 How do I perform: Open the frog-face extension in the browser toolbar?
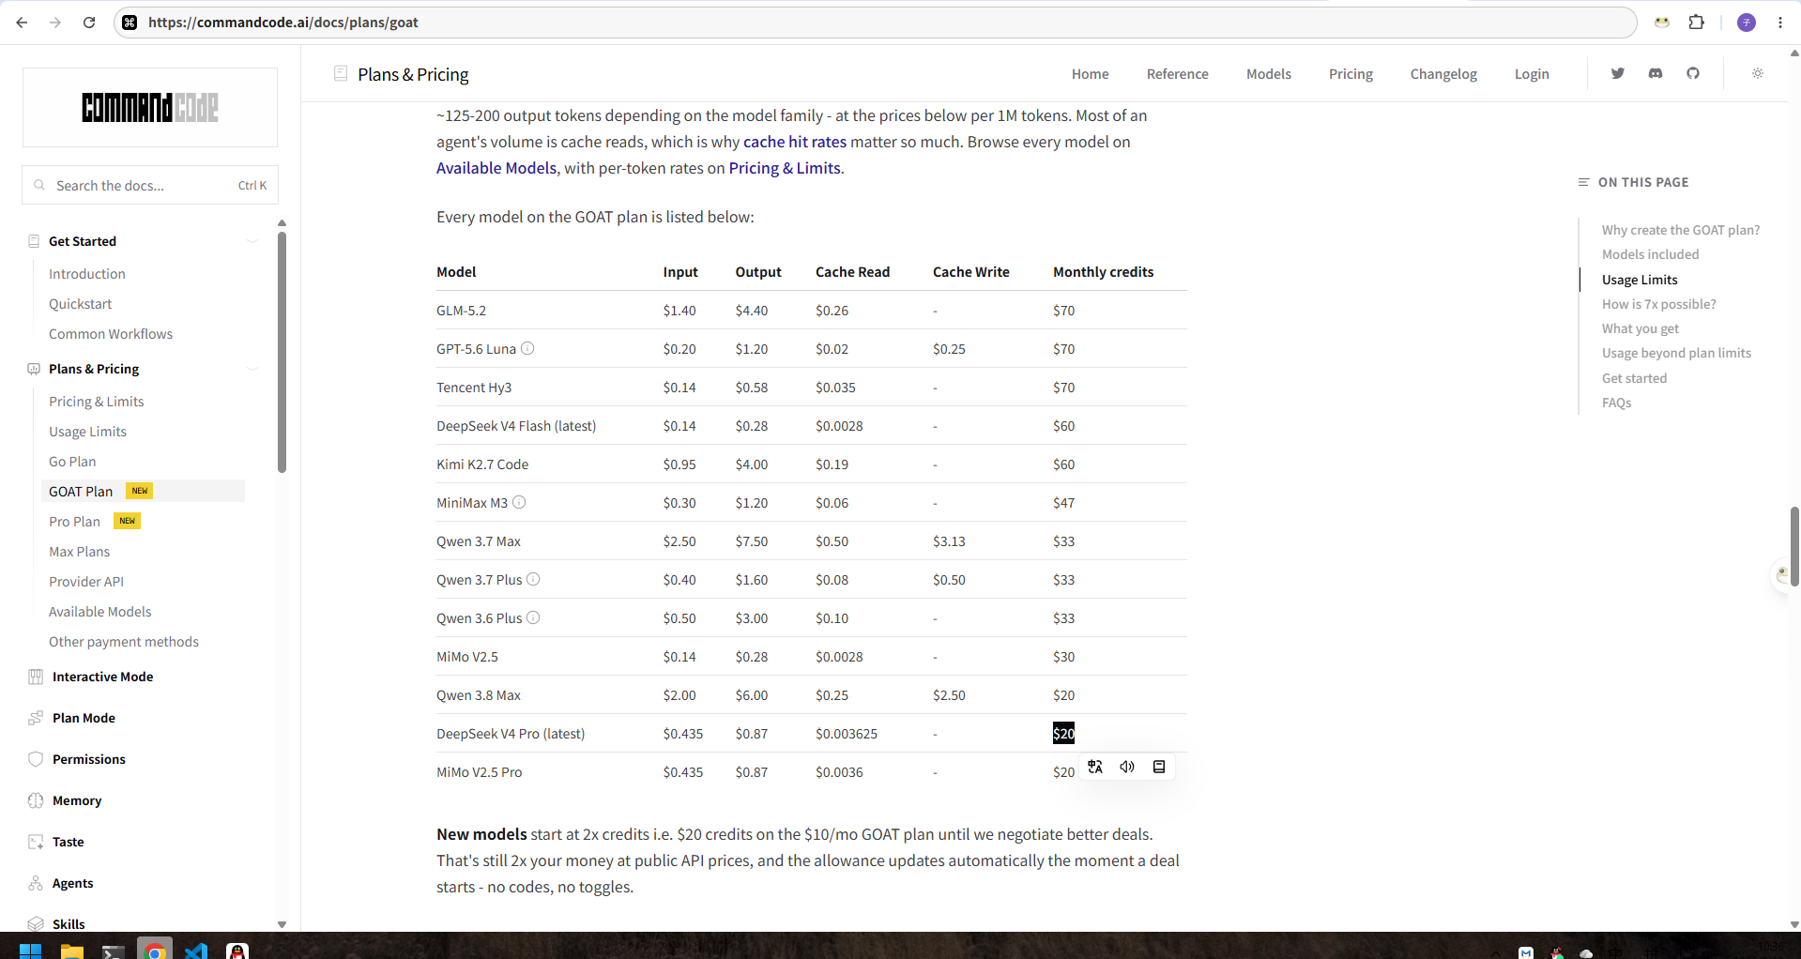(1662, 23)
